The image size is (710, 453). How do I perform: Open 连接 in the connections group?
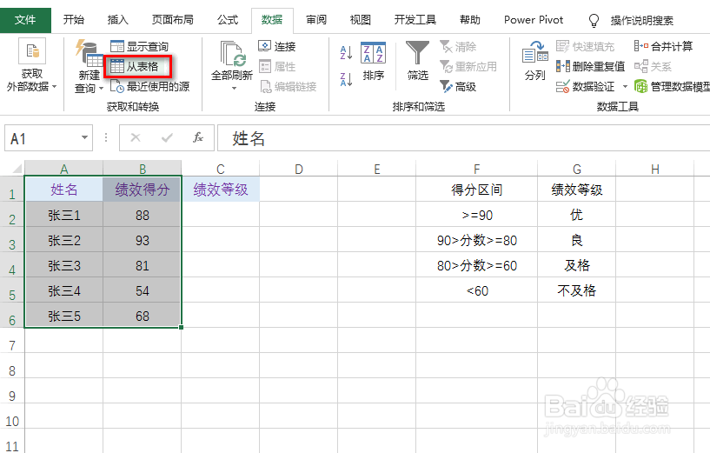click(x=277, y=46)
